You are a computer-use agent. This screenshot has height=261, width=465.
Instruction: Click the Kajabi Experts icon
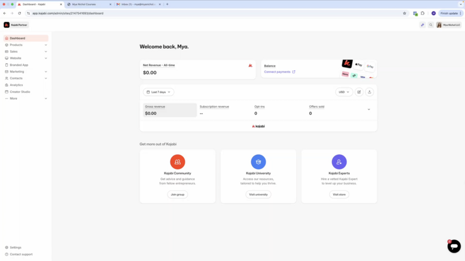pyautogui.click(x=339, y=162)
